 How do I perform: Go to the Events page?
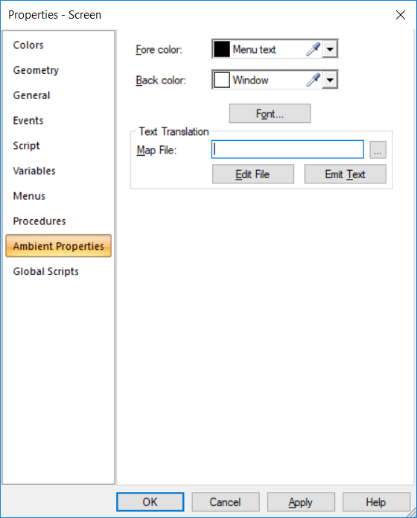click(x=28, y=121)
